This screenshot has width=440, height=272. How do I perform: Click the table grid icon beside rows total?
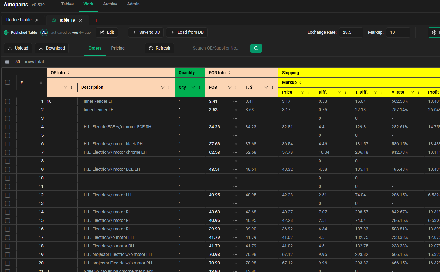pos(7,62)
